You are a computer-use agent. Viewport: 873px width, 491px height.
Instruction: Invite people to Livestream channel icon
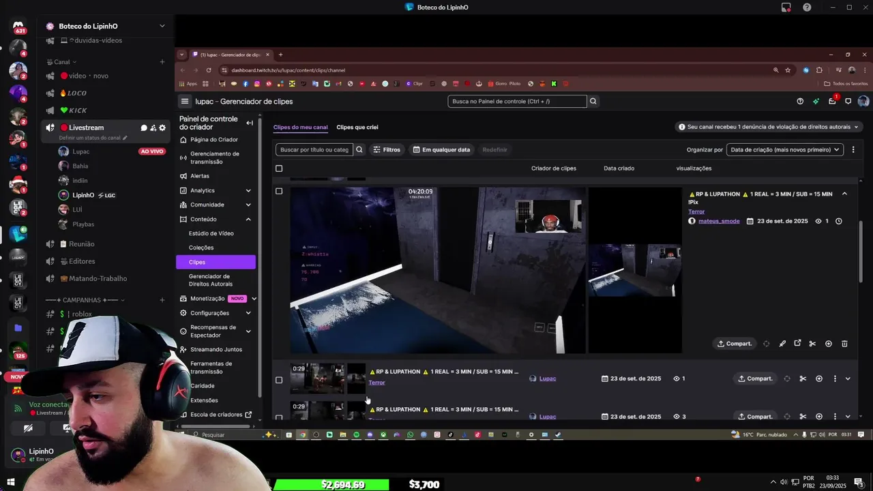tap(153, 128)
